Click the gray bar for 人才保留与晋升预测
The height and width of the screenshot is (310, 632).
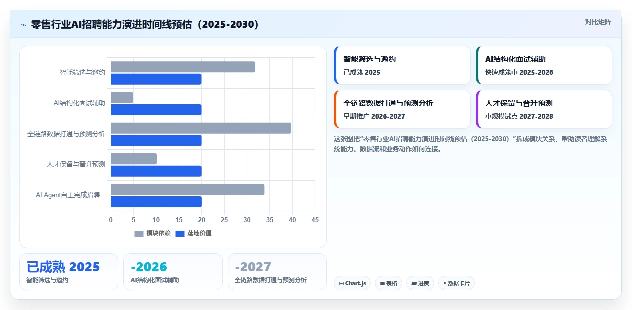click(x=134, y=159)
